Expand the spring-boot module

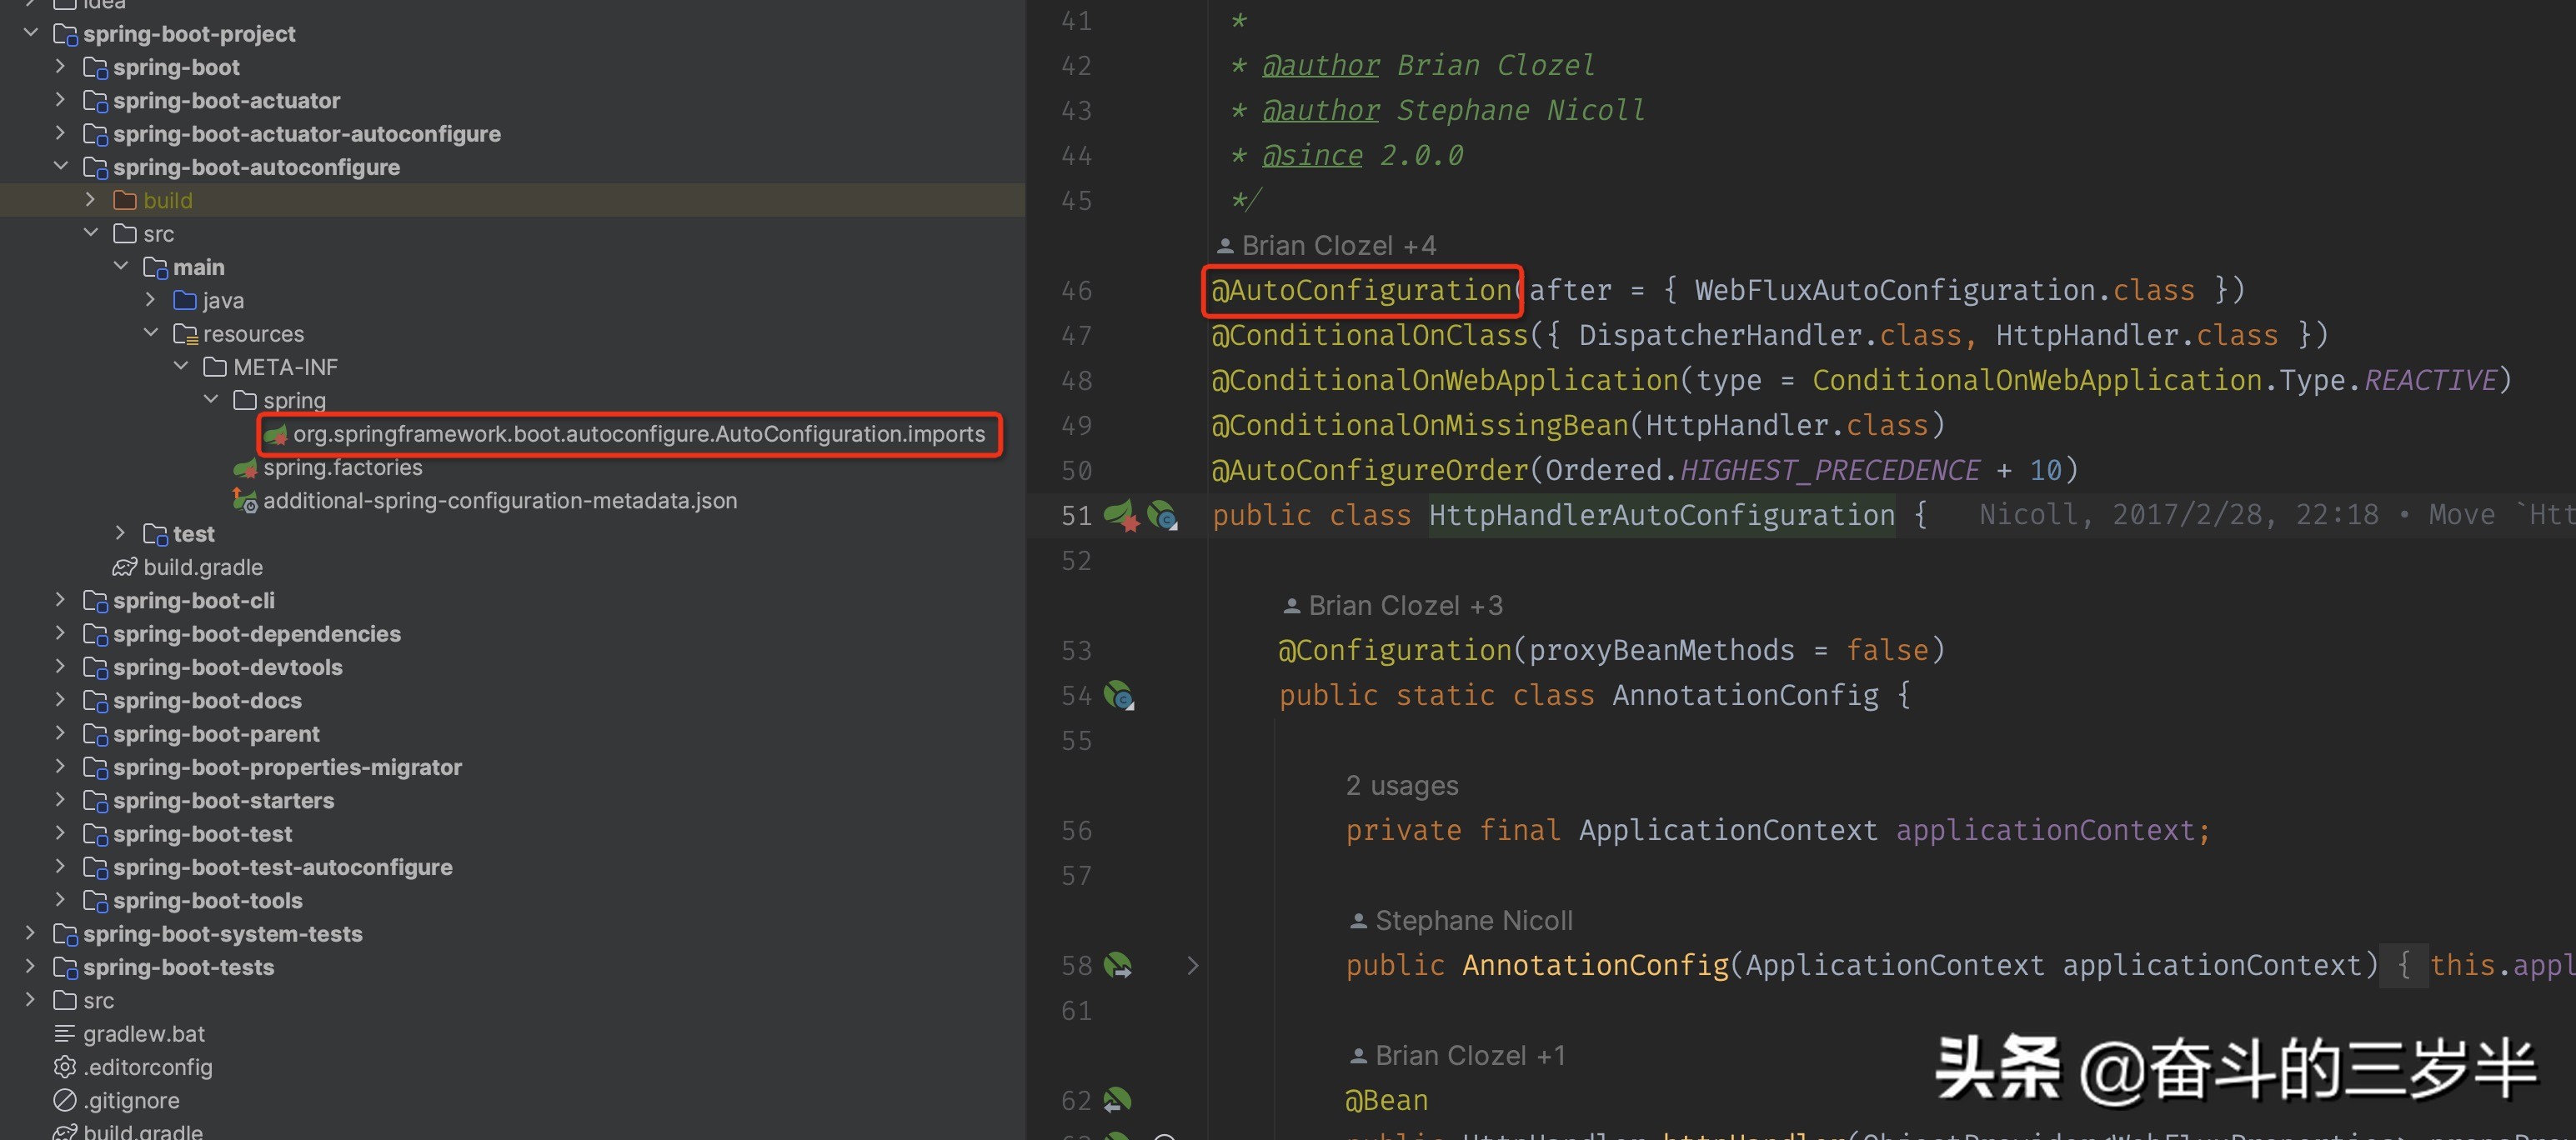(x=60, y=66)
